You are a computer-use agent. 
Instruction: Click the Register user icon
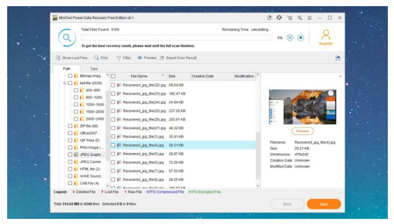pos(326,35)
